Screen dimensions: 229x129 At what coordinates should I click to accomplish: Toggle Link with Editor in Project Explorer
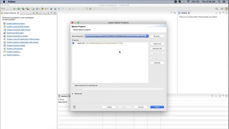(37, 13)
